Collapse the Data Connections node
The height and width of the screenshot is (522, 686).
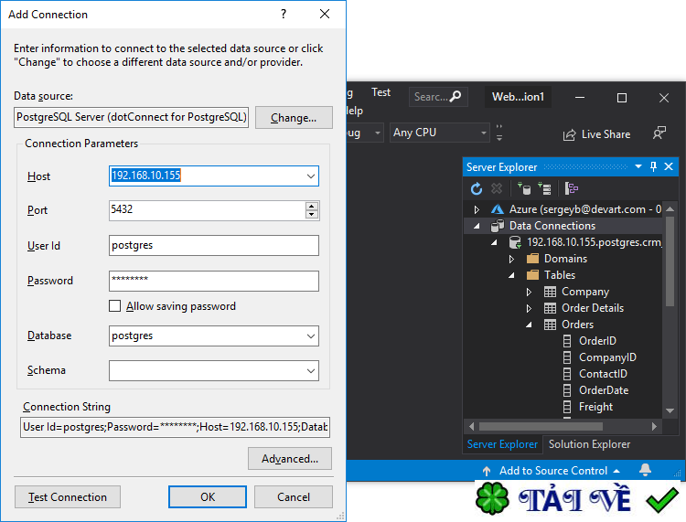click(x=477, y=226)
